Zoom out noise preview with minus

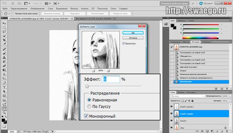pyautogui.click(x=93, y=71)
